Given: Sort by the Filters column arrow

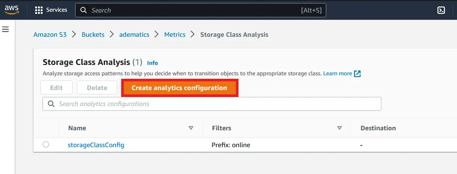Looking at the screenshot, I should pos(339,128).
